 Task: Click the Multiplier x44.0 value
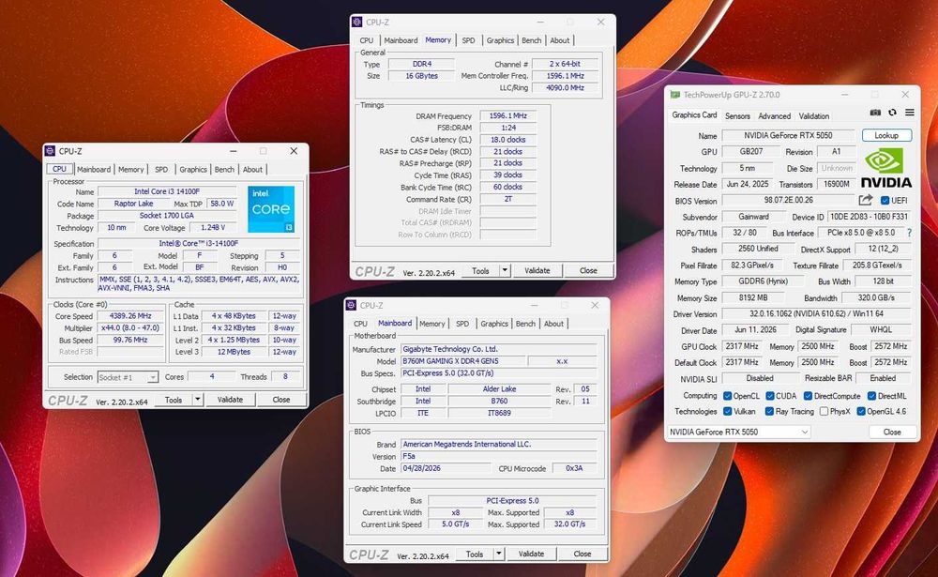point(130,328)
